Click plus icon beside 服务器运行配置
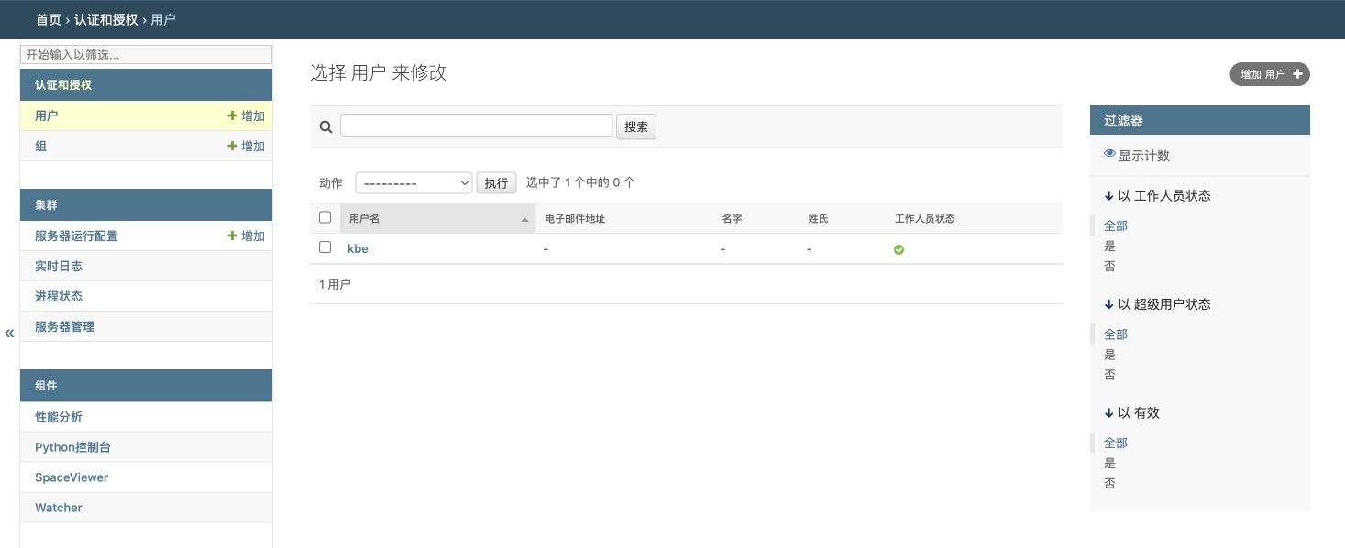The image size is (1345, 548). (x=233, y=236)
